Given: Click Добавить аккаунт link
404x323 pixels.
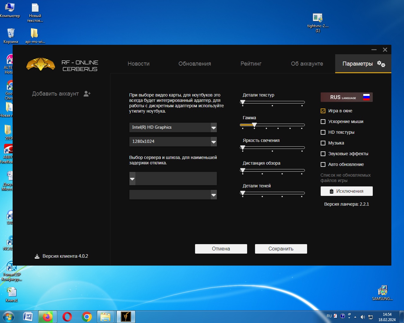Looking at the screenshot, I should (56, 94).
